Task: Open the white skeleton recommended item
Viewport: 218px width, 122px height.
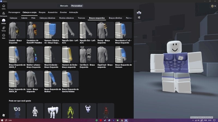Action: [x=35, y=111]
